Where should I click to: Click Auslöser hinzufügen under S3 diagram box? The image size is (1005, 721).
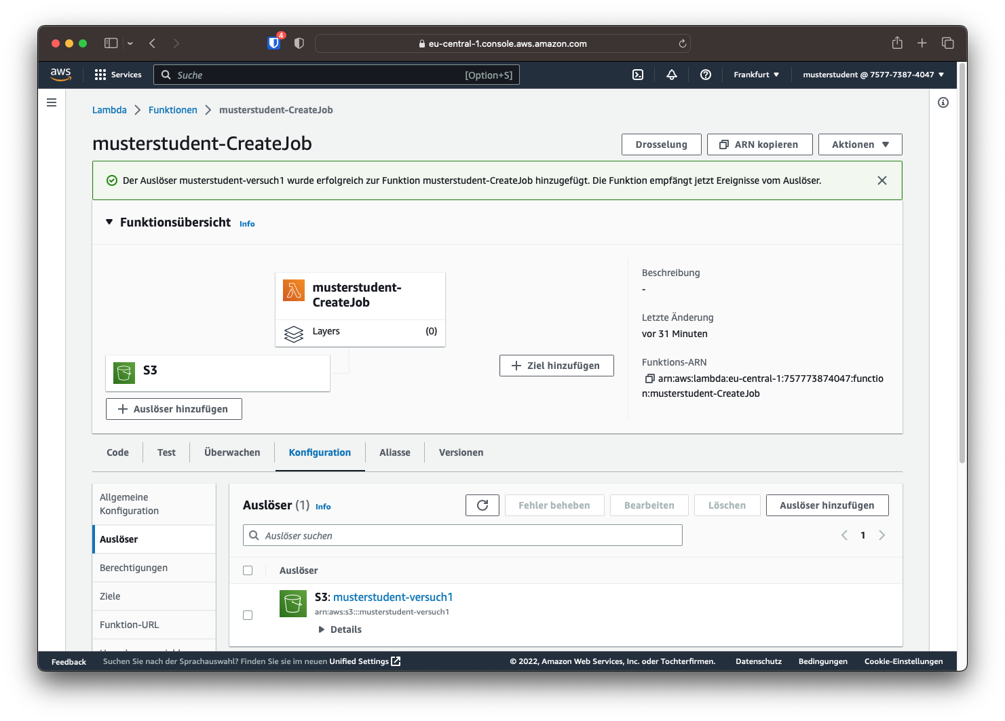point(174,409)
